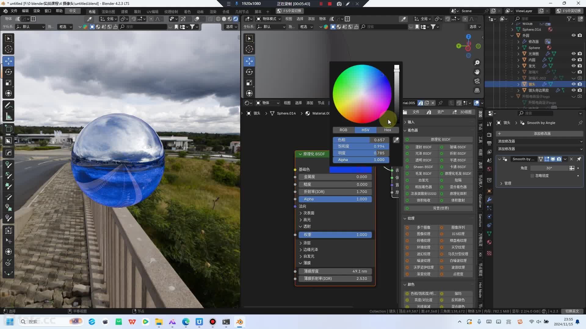The image size is (586, 329).
Task: Add the 原理化 BSDF node button
Action: click(x=439, y=140)
